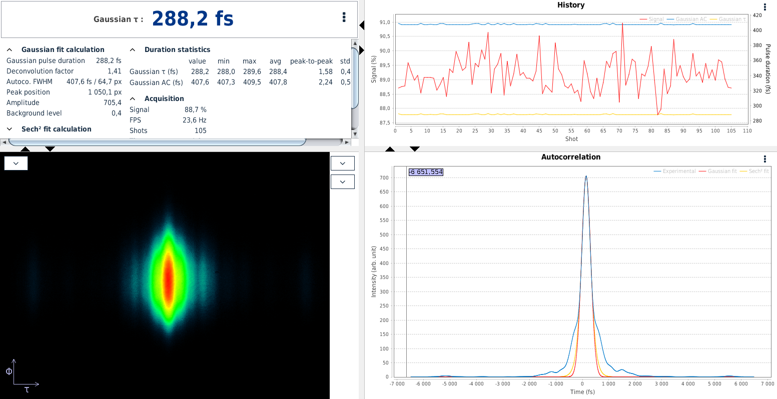Click the down triangle above the camera image
This screenshot has height=399, width=777.
pyautogui.click(x=50, y=148)
